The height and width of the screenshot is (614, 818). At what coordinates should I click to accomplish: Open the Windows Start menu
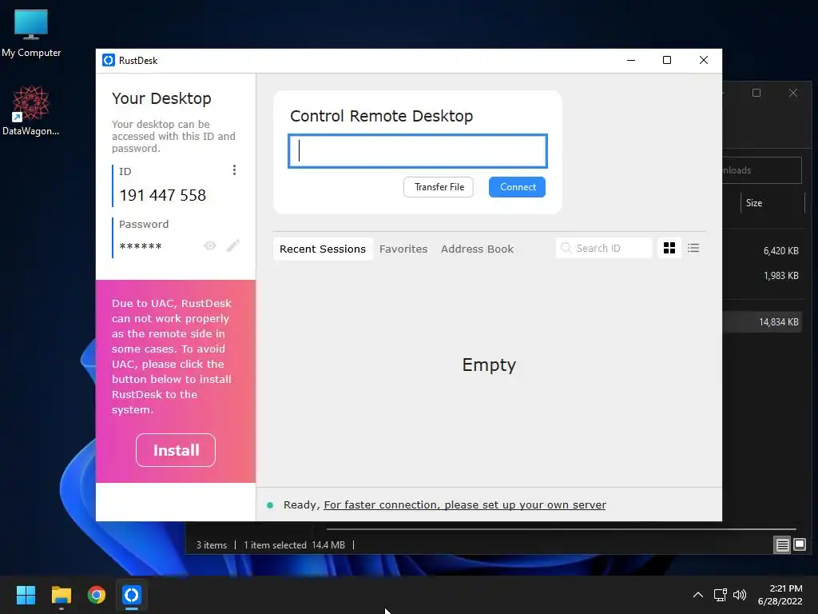tap(26, 595)
